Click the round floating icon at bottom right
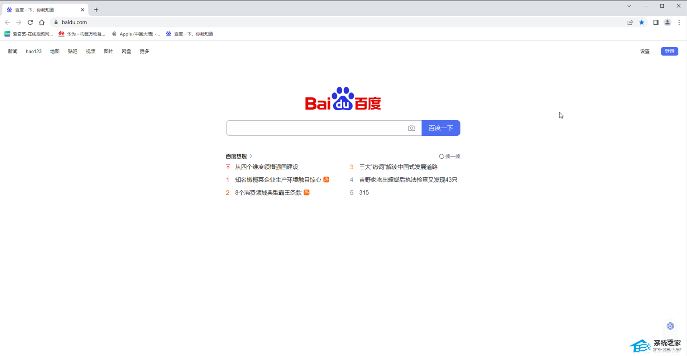 (670, 326)
